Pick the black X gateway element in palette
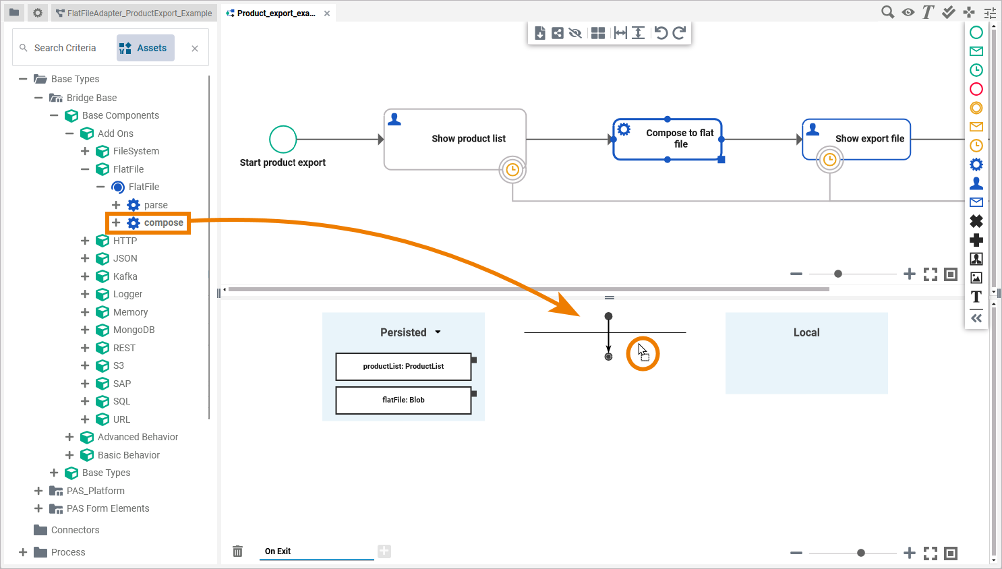 [x=976, y=221]
